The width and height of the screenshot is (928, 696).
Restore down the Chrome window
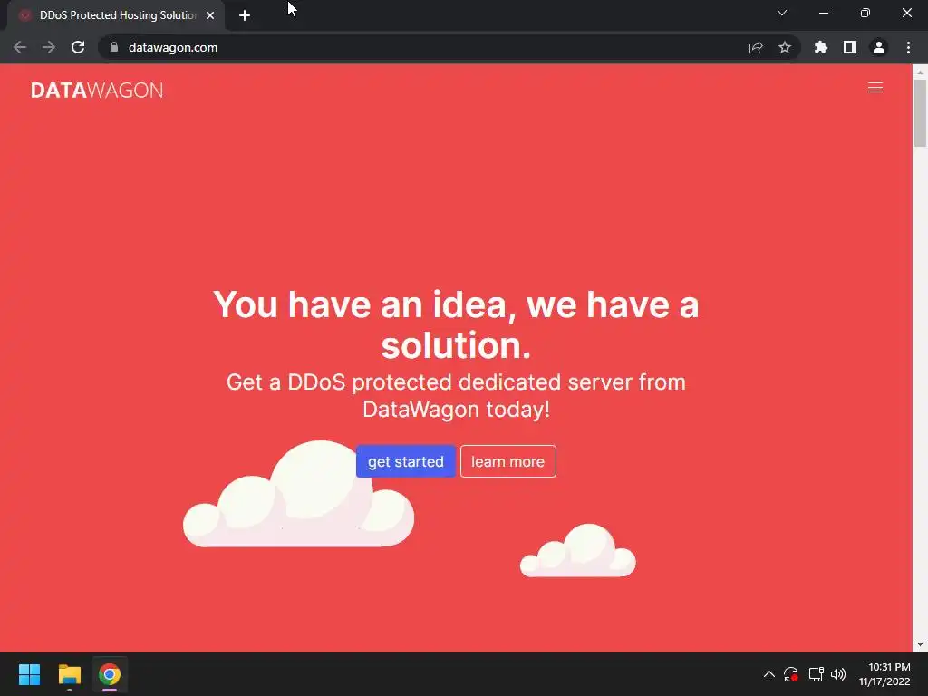pyautogui.click(x=865, y=13)
